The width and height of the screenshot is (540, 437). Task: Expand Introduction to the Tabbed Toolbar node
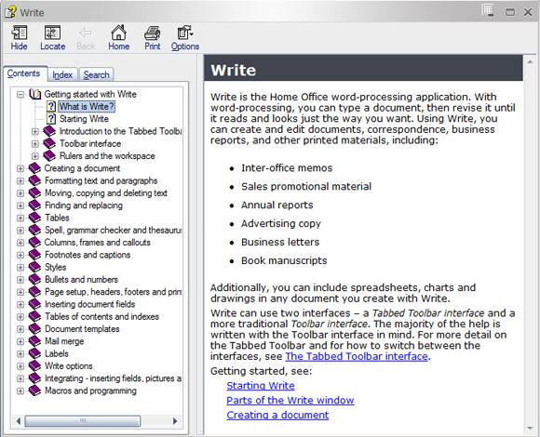pyautogui.click(x=35, y=131)
